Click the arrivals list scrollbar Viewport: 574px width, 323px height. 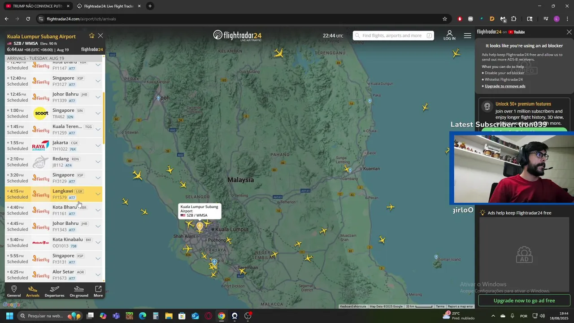104,118
